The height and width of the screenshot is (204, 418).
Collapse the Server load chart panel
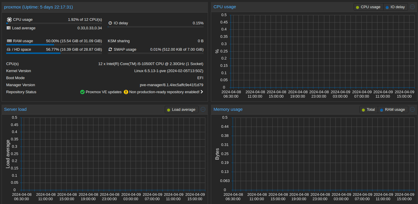[203, 109]
